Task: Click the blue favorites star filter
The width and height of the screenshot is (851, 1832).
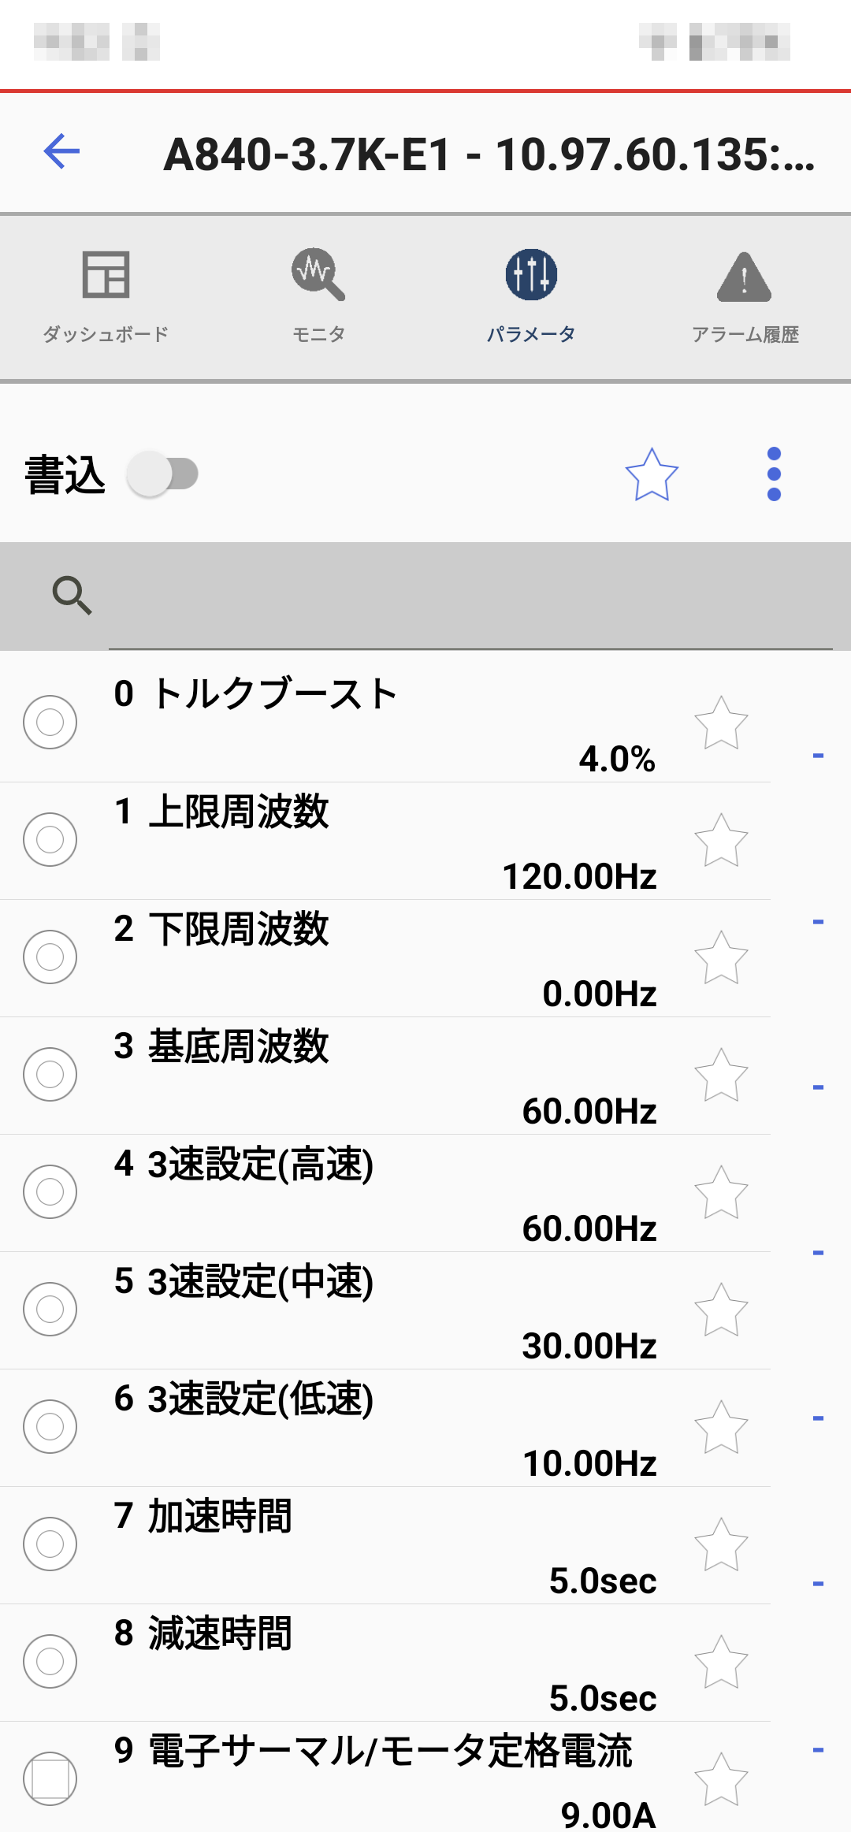Action: click(652, 474)
